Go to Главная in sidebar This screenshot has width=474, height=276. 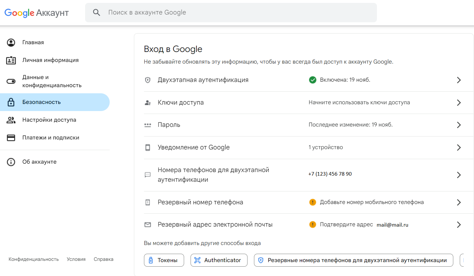55,42
